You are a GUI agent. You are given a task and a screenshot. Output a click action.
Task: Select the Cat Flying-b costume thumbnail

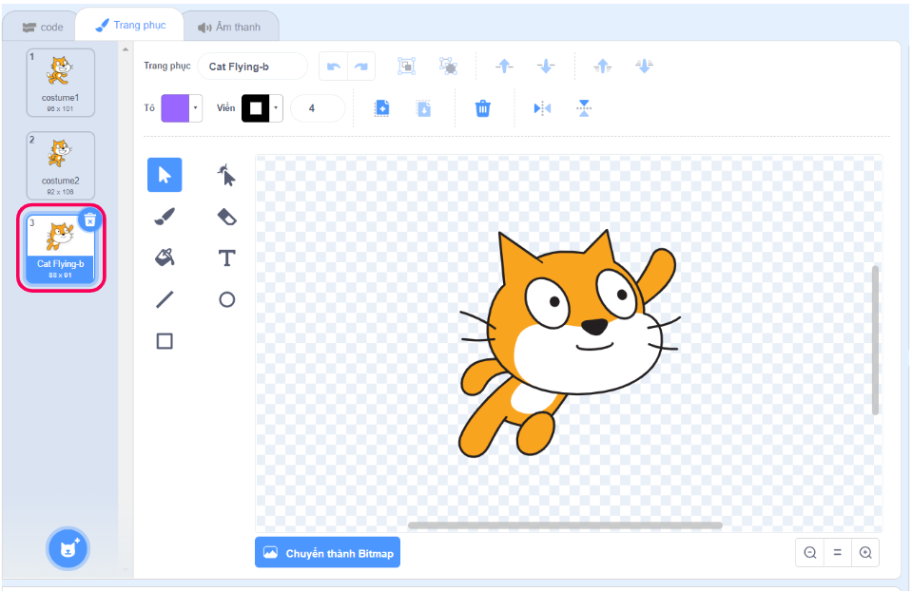[61, 249]
